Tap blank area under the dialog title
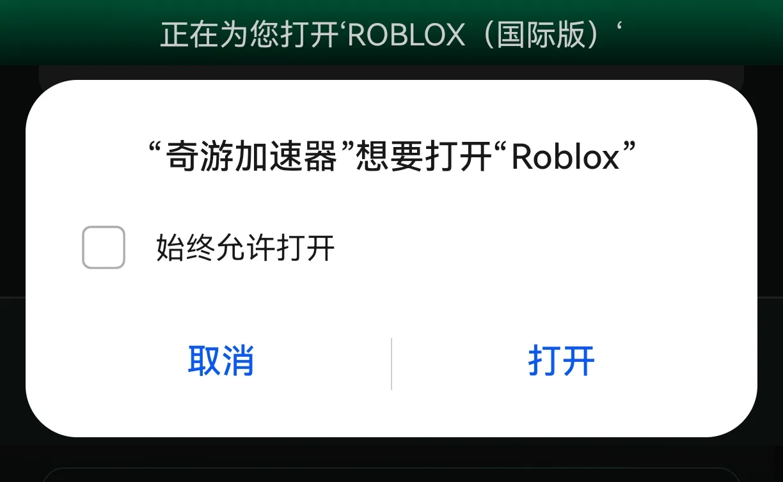The height and width of the screenshot is (482, 783). [391, 199]
